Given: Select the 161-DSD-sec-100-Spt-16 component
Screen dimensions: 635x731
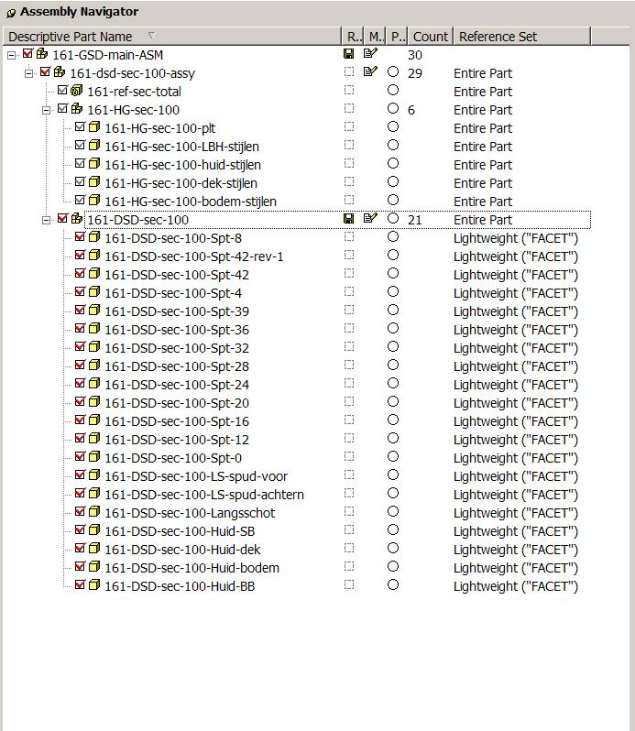Looking at the screenshot, I should 177,421.
